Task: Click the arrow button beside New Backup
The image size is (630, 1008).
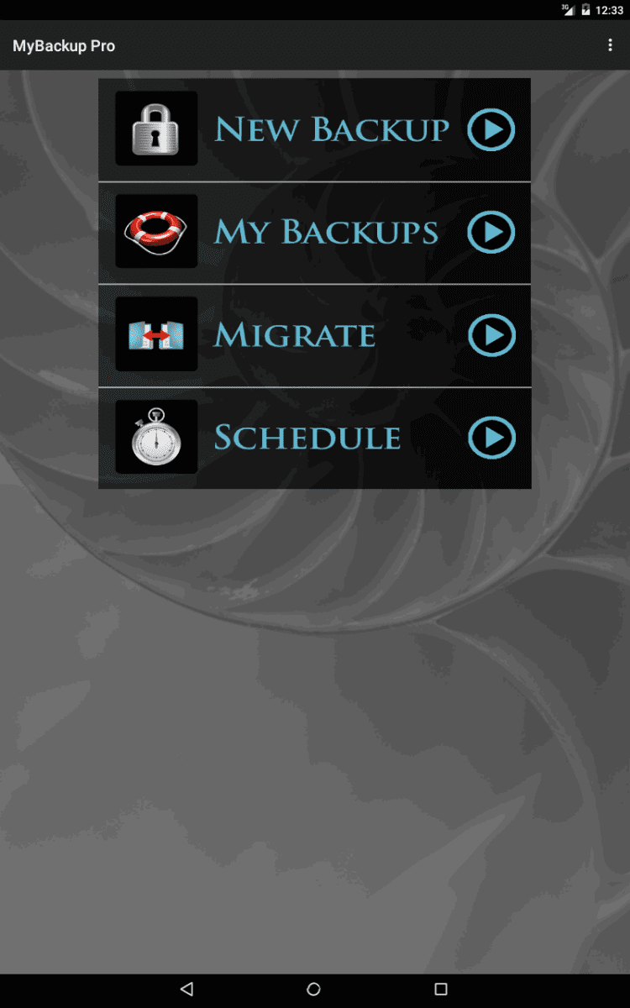Action: pyautogui.click(x=491, y=129)
